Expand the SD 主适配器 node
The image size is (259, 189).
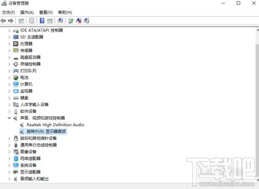(9, 37)
